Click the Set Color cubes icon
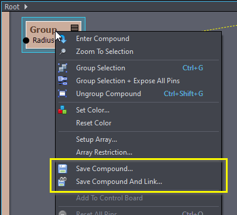 tap(63, 110)
